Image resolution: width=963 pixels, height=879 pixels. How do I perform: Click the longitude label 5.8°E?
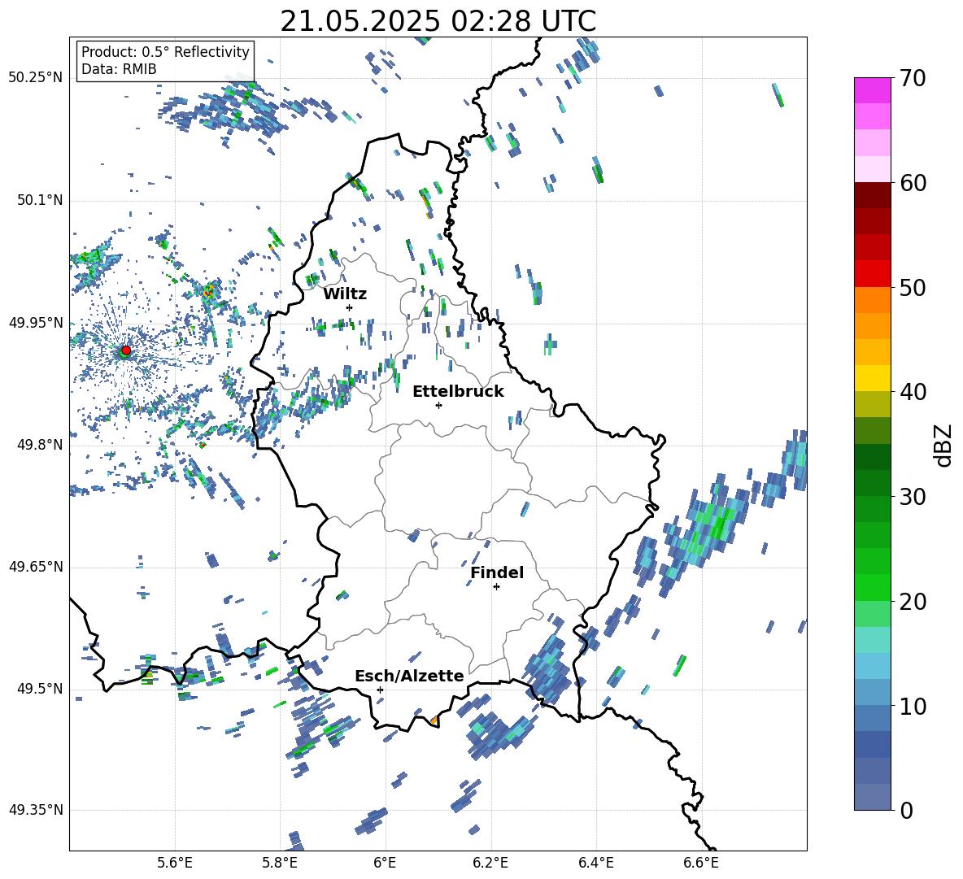click(x=280, y=863)
